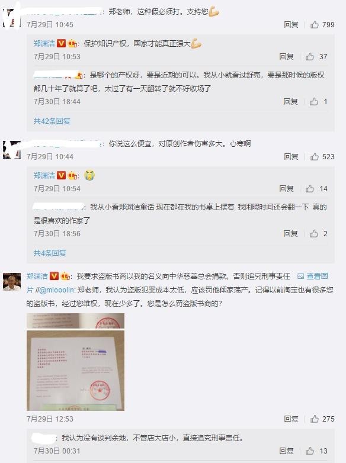Reply to the 7月29日 10:44 comment
346x463 pixels.
[291, 156]
